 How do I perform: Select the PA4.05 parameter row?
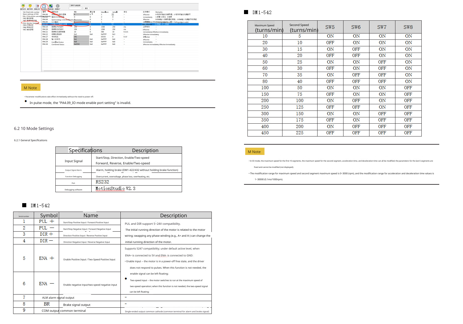pyautogui.click(x=120, y=22)
